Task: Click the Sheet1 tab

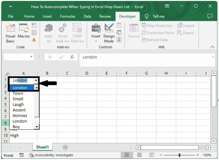Action: [43, 147]
